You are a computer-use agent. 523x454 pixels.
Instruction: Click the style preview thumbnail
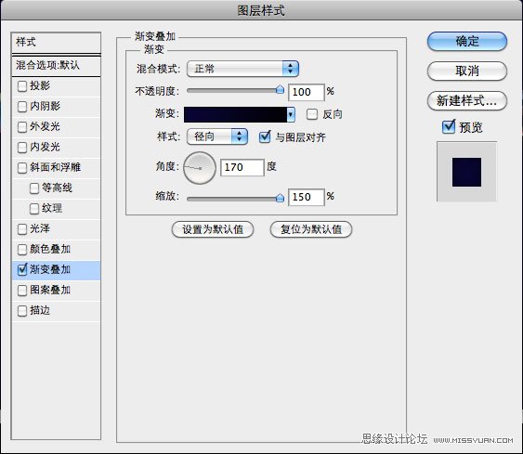466,172
